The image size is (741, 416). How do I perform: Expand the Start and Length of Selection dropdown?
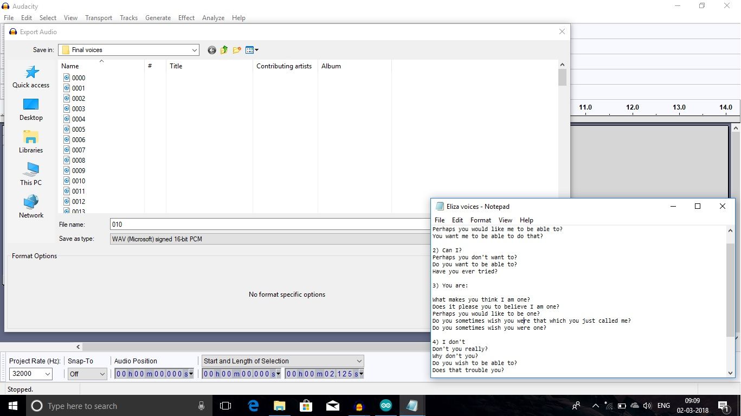click(x=358, y=361)
